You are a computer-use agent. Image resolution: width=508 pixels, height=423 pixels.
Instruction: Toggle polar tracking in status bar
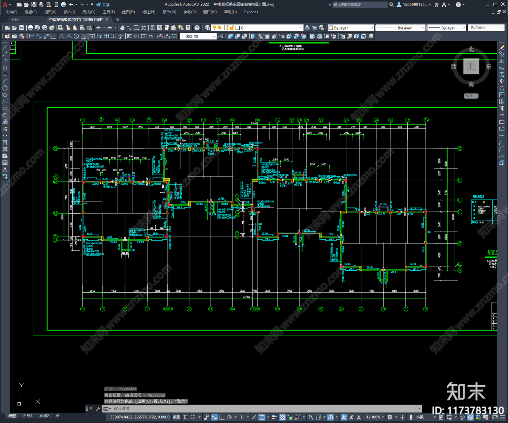click(229, 417)
